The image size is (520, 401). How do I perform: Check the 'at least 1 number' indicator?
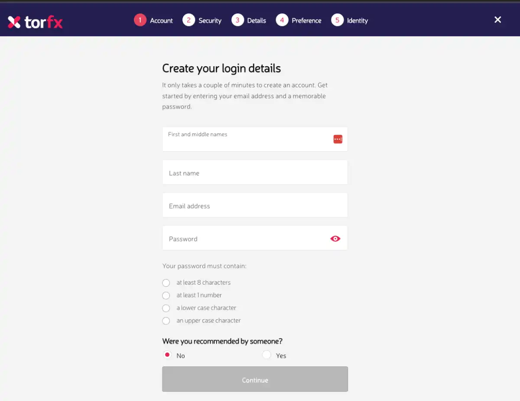click(x=166, y=295)
